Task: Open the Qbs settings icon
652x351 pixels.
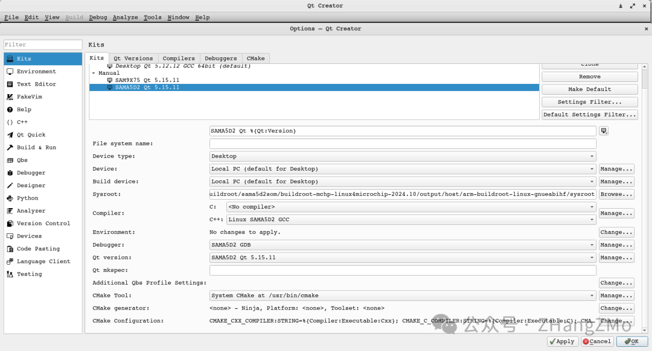Action: point(10,160)
